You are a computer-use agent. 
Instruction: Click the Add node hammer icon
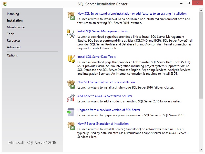(71, 98)
